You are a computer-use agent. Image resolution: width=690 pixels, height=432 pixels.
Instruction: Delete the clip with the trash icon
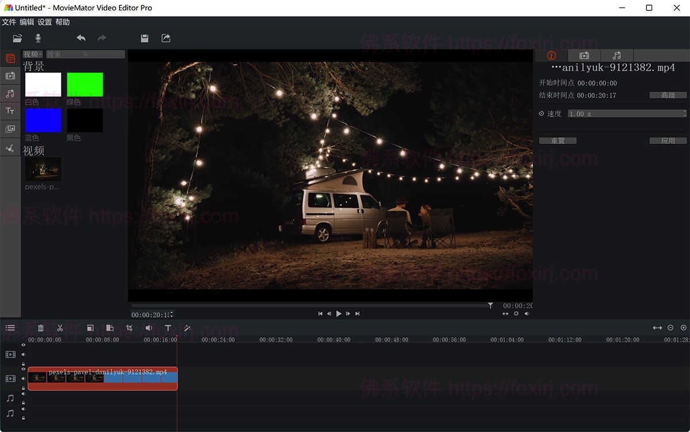click(x=41, y=328)
